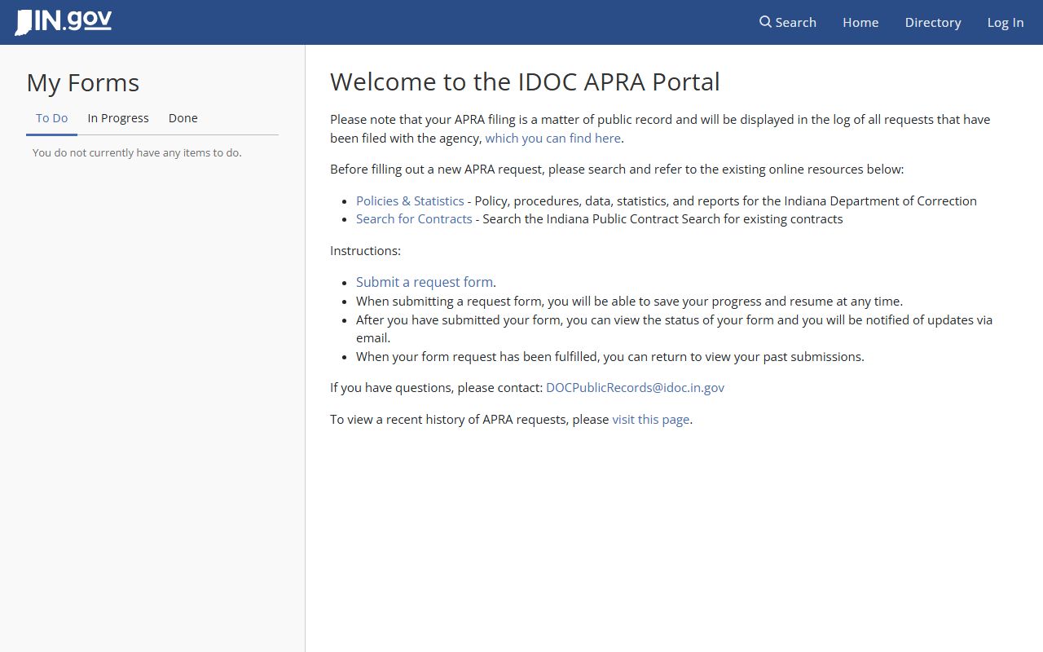
Task: Click 'When submitting a request form' bullet text
Action: click(x=629, y=302)
